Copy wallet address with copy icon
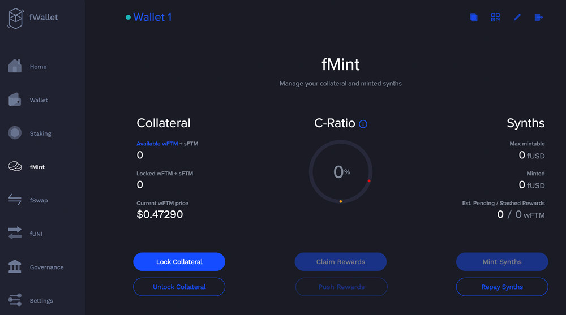This screenshot has height=315, width=566. click(x=474, y=17)
